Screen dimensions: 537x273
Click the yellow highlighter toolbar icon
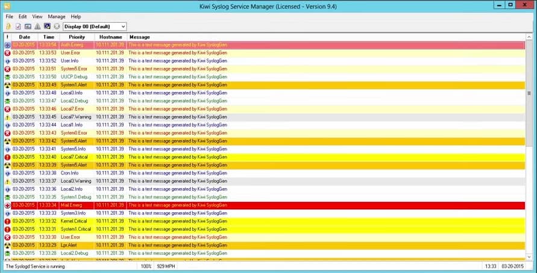point(8,26)
